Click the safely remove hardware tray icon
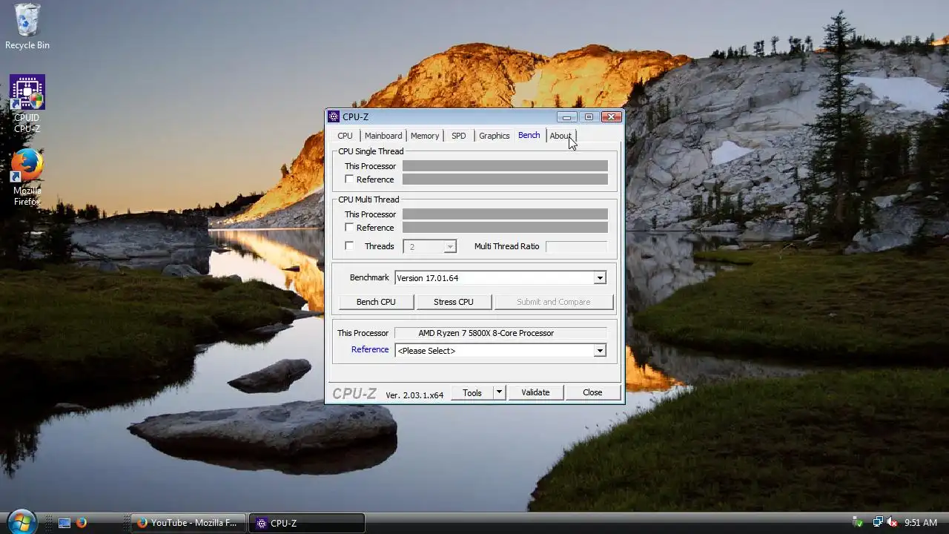The image size is (949, 534). tap(859, 523)
